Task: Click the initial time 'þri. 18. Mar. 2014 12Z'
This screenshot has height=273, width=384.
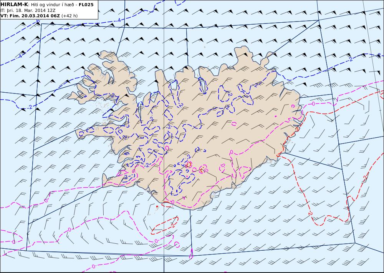Action: [31, 10]
